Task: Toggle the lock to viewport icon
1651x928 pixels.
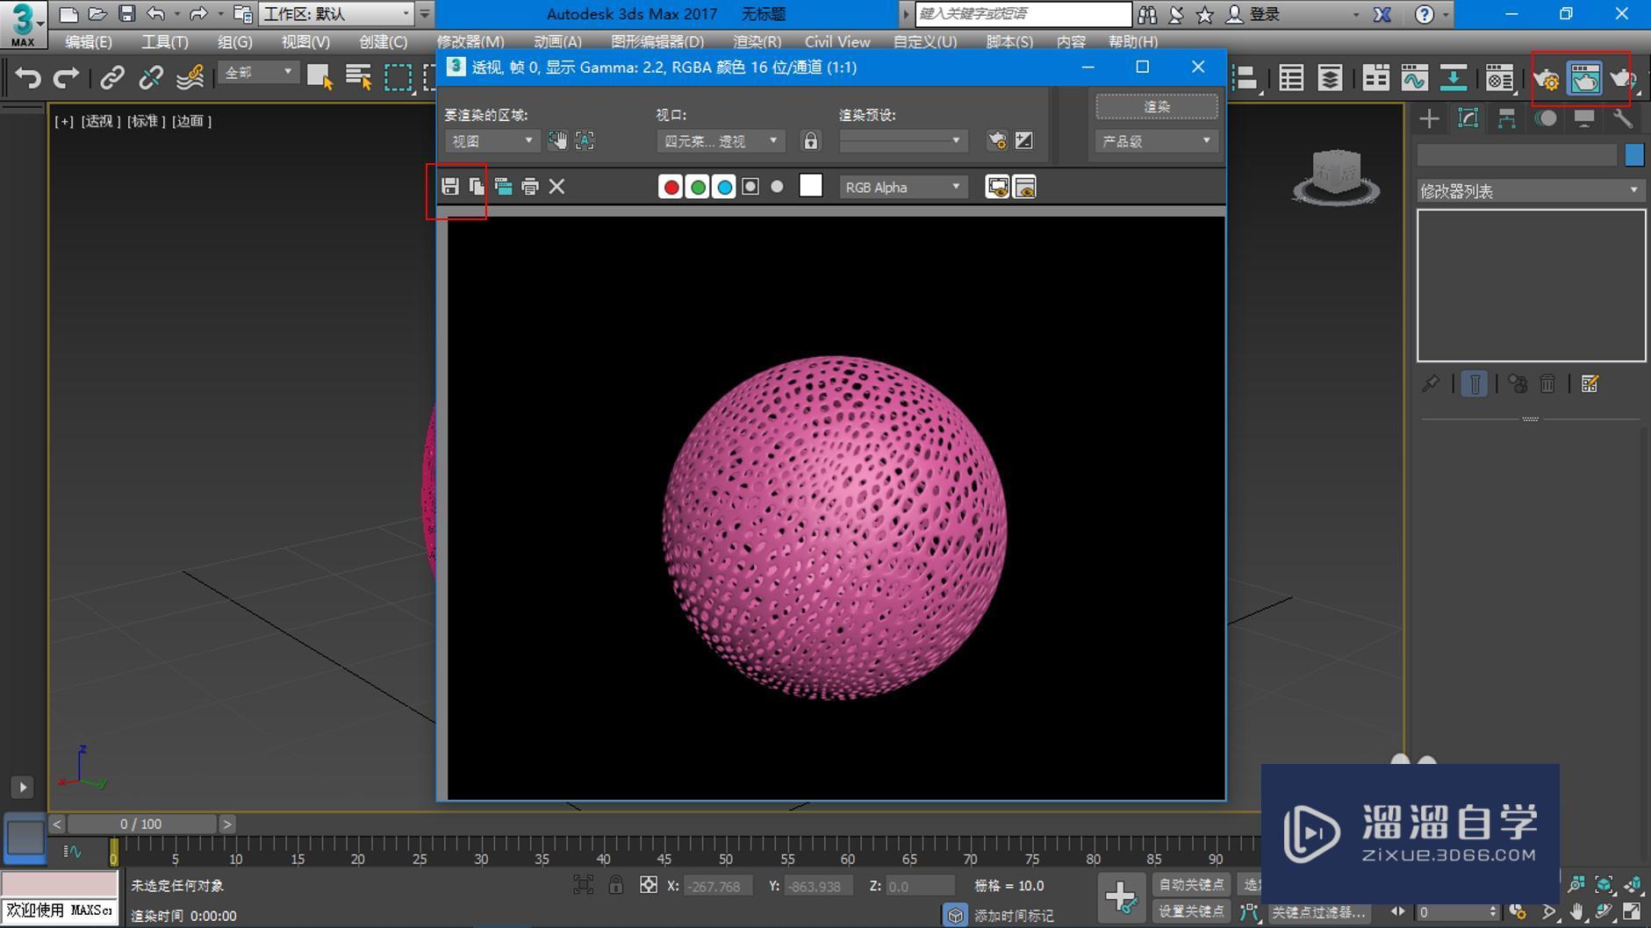Action: pyautogui.click(x=811, y=140)
